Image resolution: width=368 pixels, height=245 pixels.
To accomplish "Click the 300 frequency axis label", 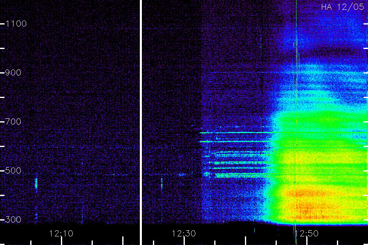I will pos(13,220).
